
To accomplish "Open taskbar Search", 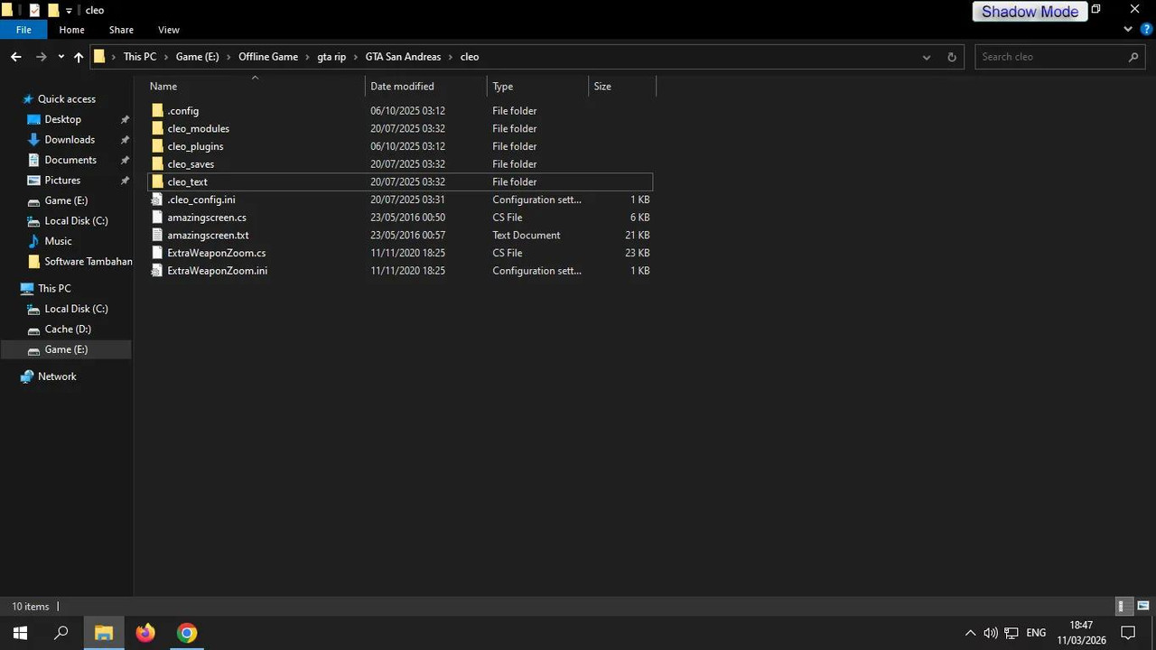I will (x=61, y=633).
